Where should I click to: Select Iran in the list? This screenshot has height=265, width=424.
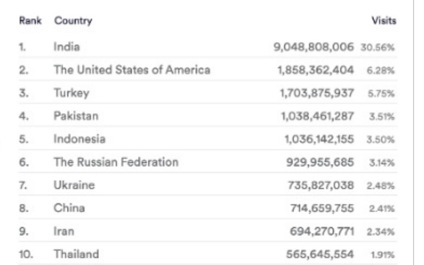point(64,231)
